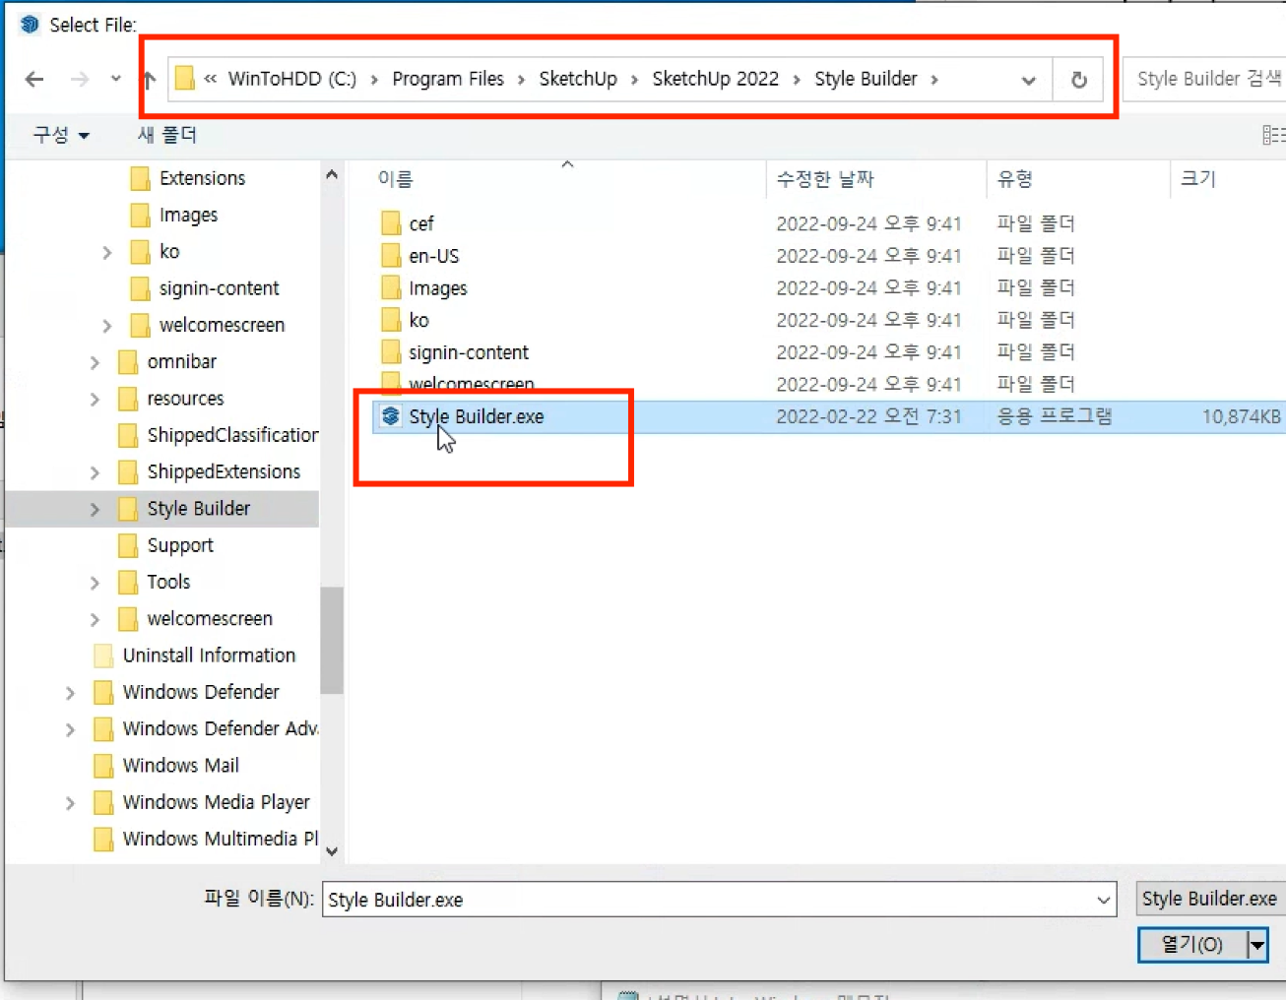Sort by 수정한 날짜 column header

(x=825, y=179)
